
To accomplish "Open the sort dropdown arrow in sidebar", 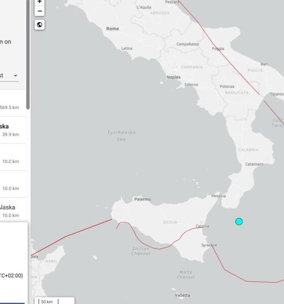I will [16, 75].
